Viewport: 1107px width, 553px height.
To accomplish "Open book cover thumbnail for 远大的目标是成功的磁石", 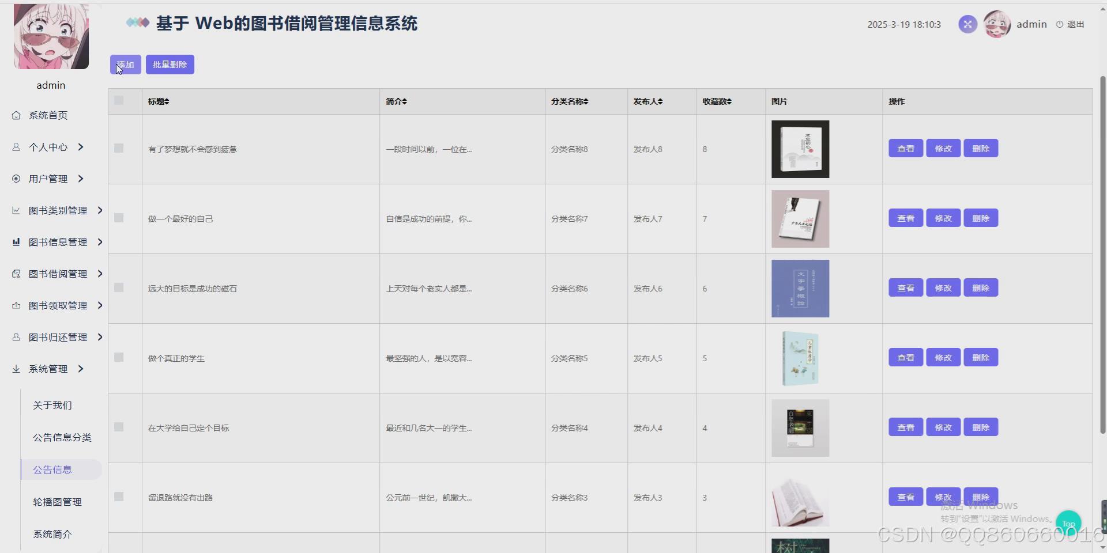I will (800, 289).
